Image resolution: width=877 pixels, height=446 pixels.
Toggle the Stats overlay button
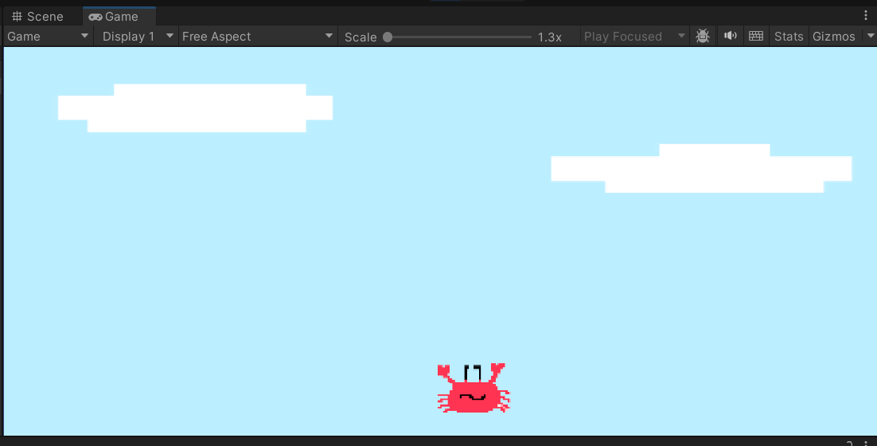[x=789, y=37]
